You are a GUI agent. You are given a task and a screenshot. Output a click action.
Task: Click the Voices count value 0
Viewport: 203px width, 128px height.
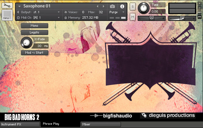pos(83,12)
